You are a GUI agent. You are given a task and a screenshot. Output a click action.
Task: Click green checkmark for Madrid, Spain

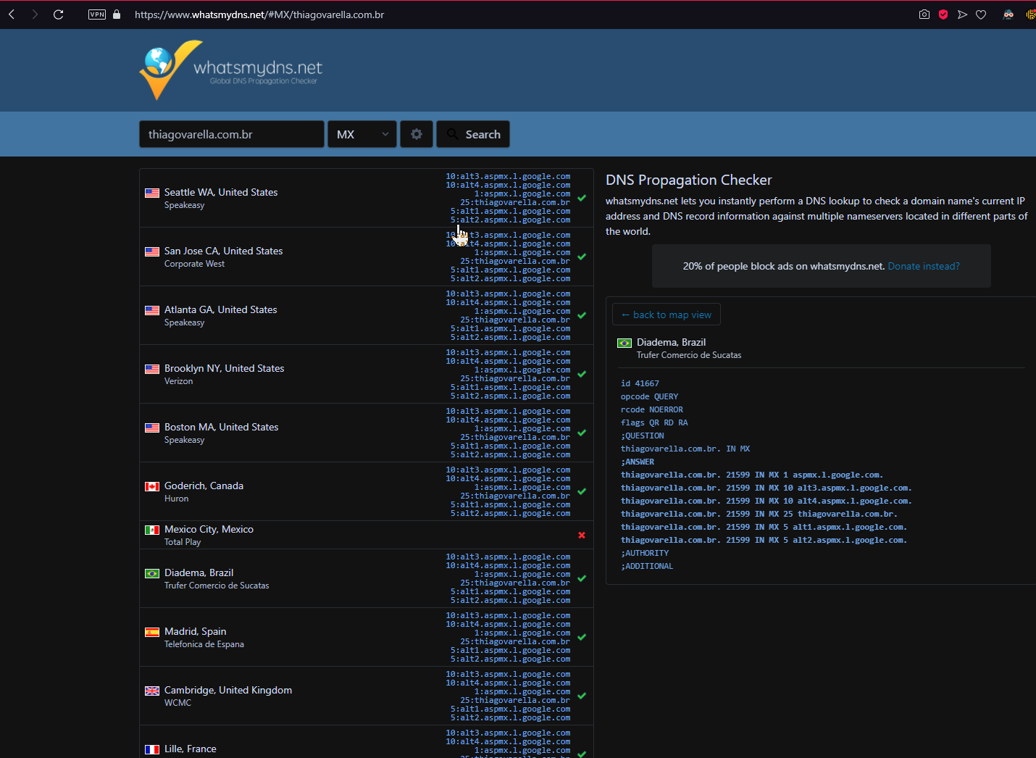(x=582, y=637)
